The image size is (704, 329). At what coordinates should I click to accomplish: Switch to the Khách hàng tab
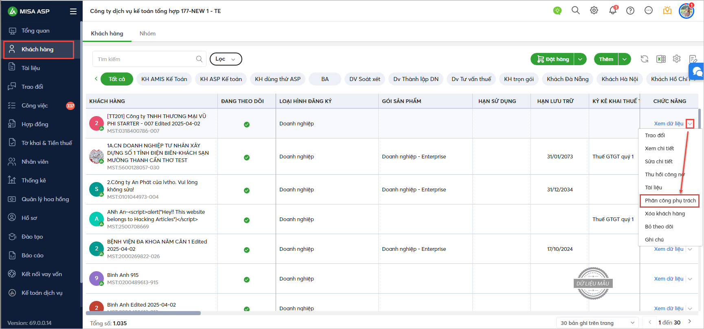107,33
